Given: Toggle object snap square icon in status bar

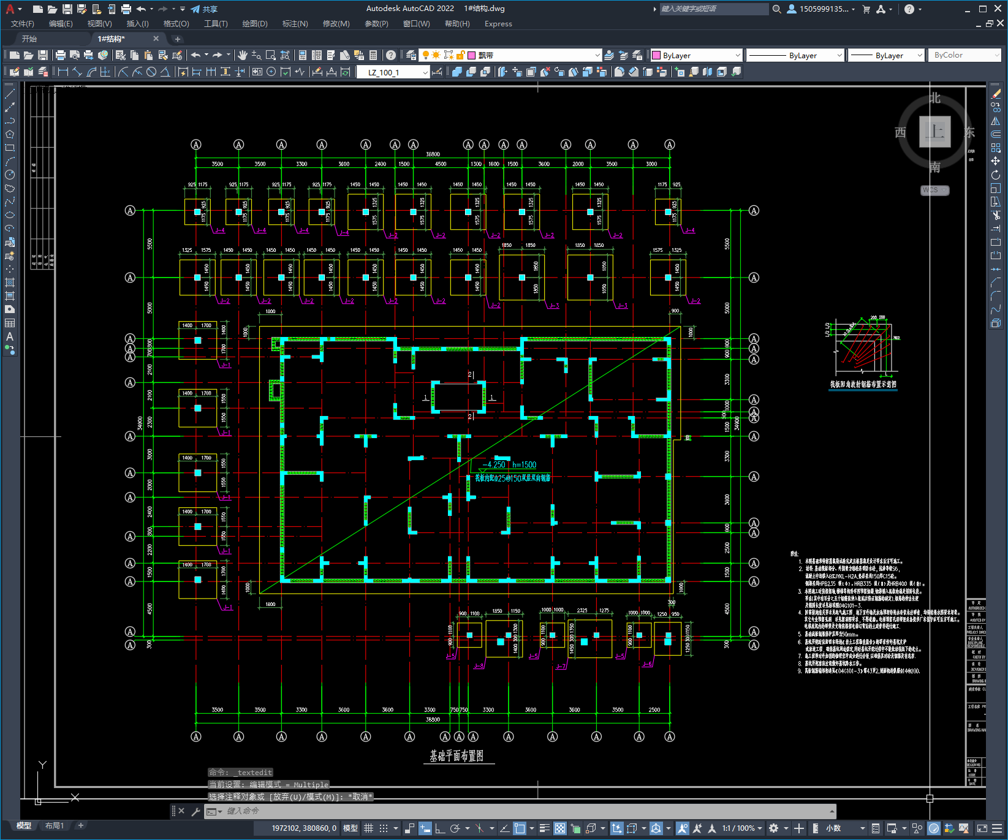Looking at the screenshot, I should tap(520, 828).
